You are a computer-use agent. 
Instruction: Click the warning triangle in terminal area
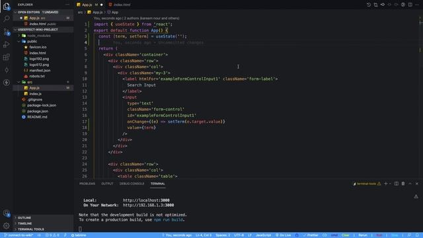[x=416, y=196]
